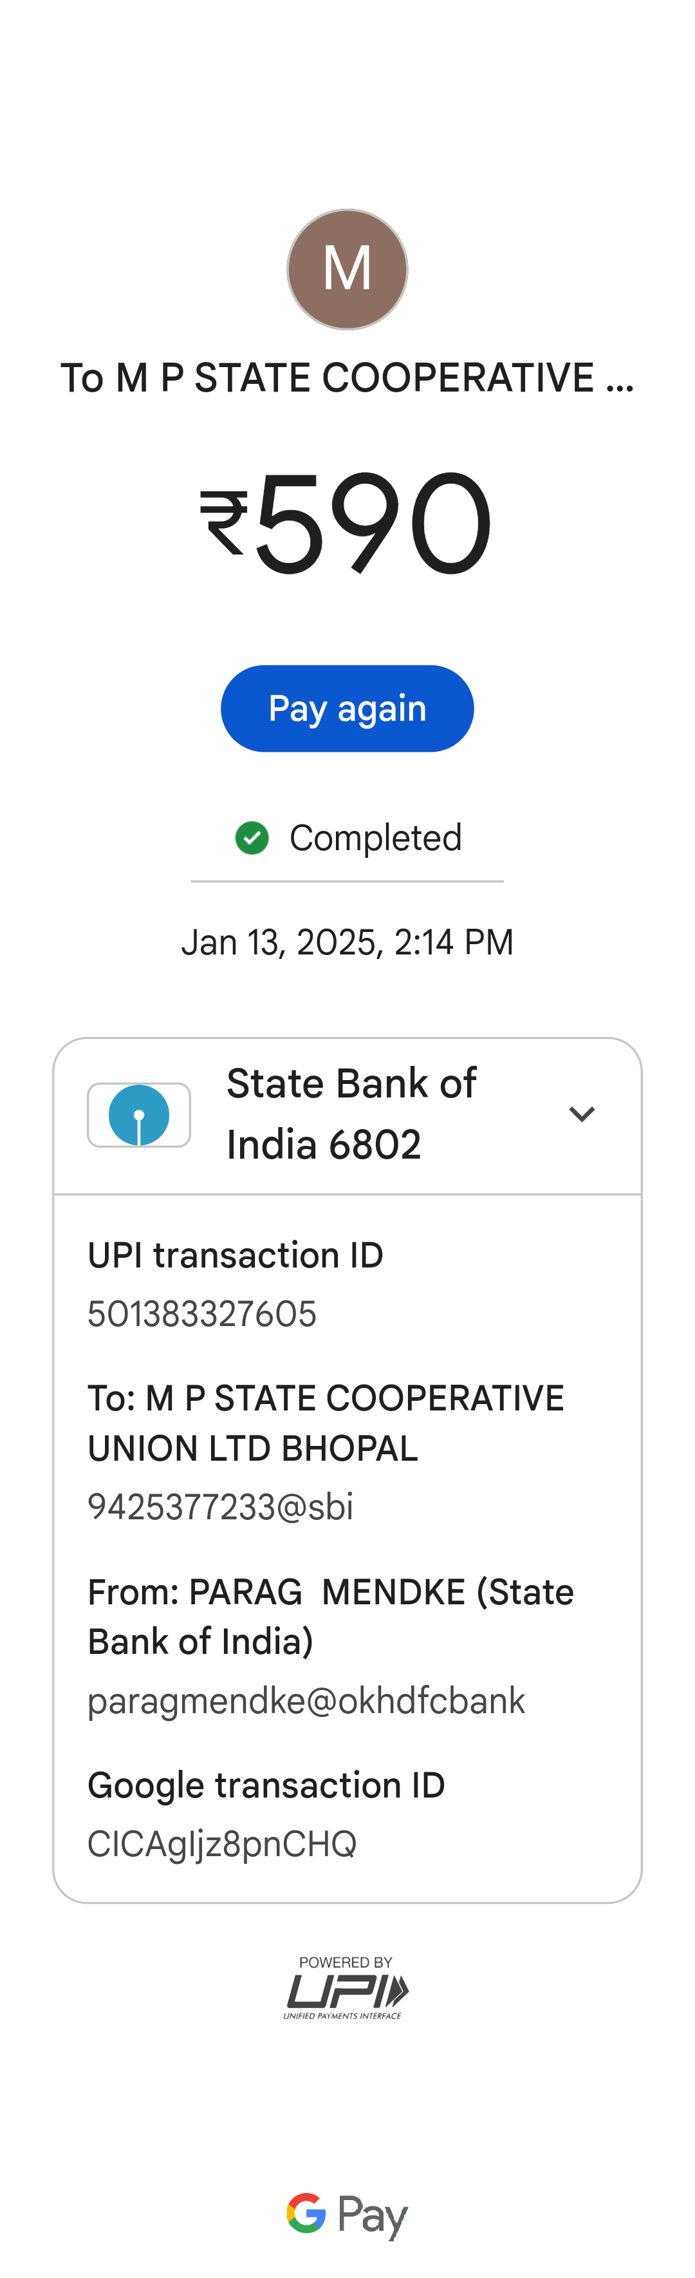The width and height of the screenshot is (695, 2278).
Task: Click the State Bank of India logo
Action: (138, 1115)
